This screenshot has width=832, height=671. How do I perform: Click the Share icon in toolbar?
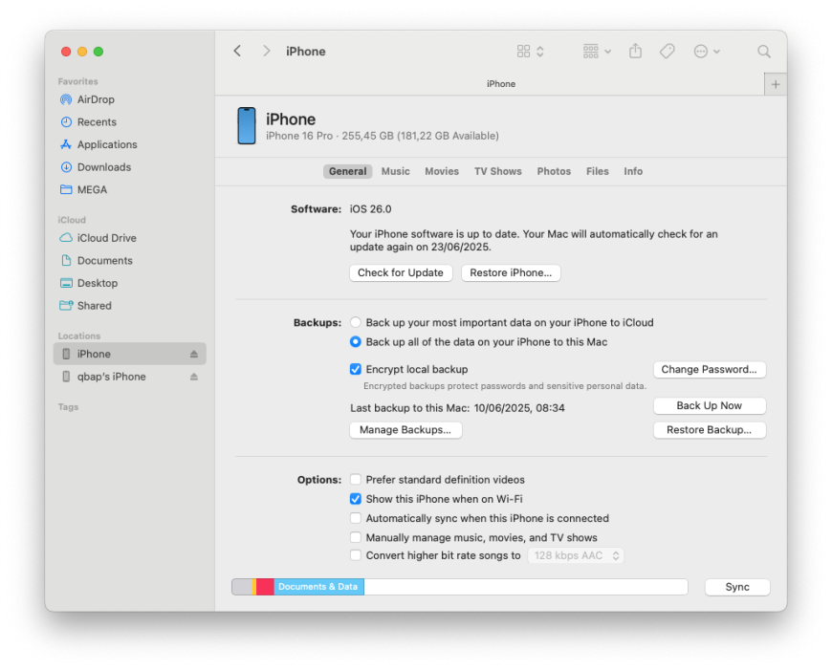pyautogui.click(x=635, y=51)
